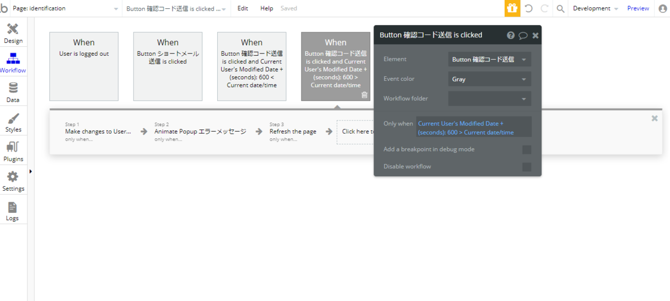Screen dimensions: 670x301
Task: Click only when text under Step 1
Action: point(79,139)
